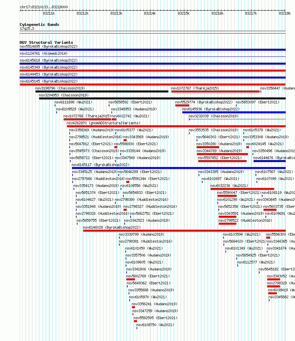Select the red bar under nsv5592505 (Ebert2021)
This screenshot has height=341, width=295.
[135, 321]
